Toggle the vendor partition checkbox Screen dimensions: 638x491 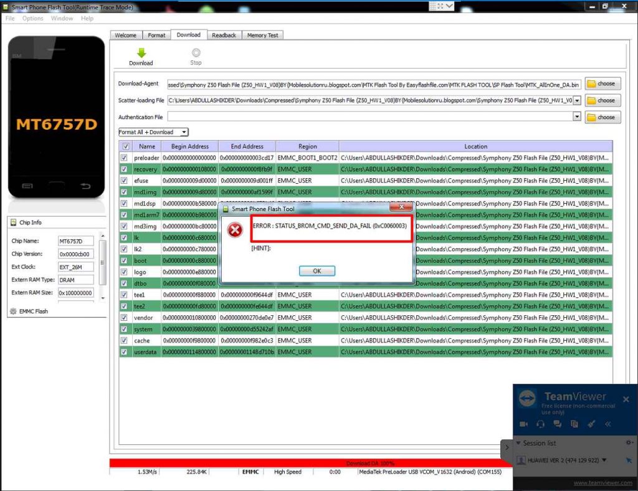click(x=124, y=318)
